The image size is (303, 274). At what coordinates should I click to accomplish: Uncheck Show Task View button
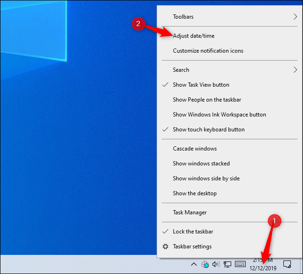pos(229,85)
